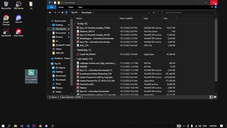Select the (c) folder on desktop
The height and width of the screenshot is (128, 227).
click(x=31, y=5)
